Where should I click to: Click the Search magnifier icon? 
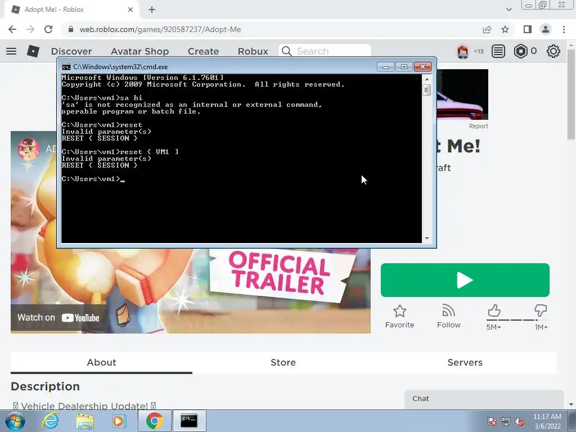click(287, 51)
